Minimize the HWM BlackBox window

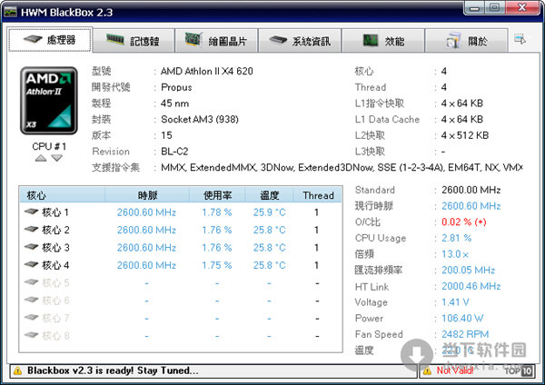[x=475, y=7]
